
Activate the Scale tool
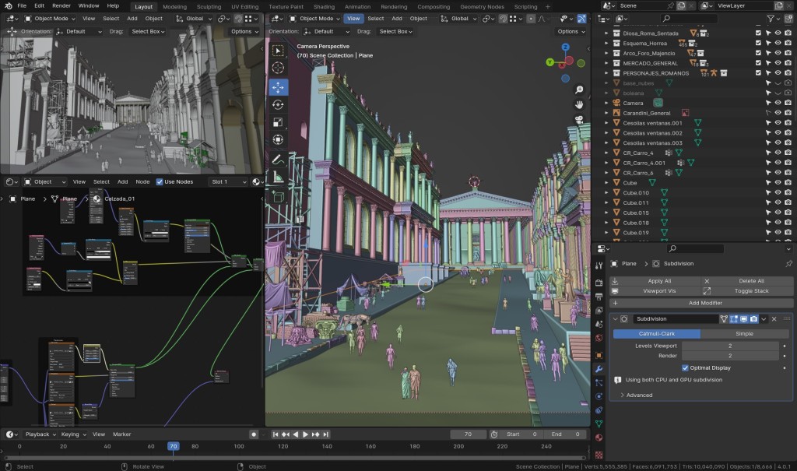click(278, 122)
